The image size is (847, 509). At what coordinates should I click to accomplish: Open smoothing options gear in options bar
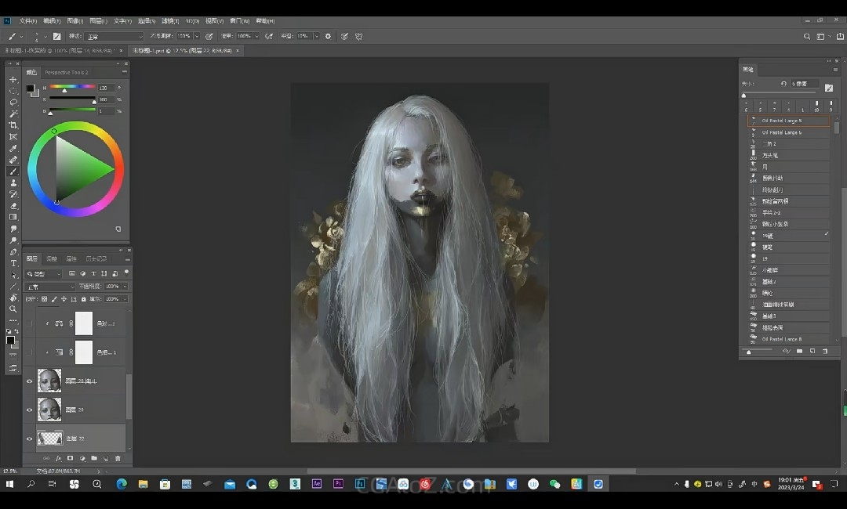pyautogui.click(x=328, y=36)
